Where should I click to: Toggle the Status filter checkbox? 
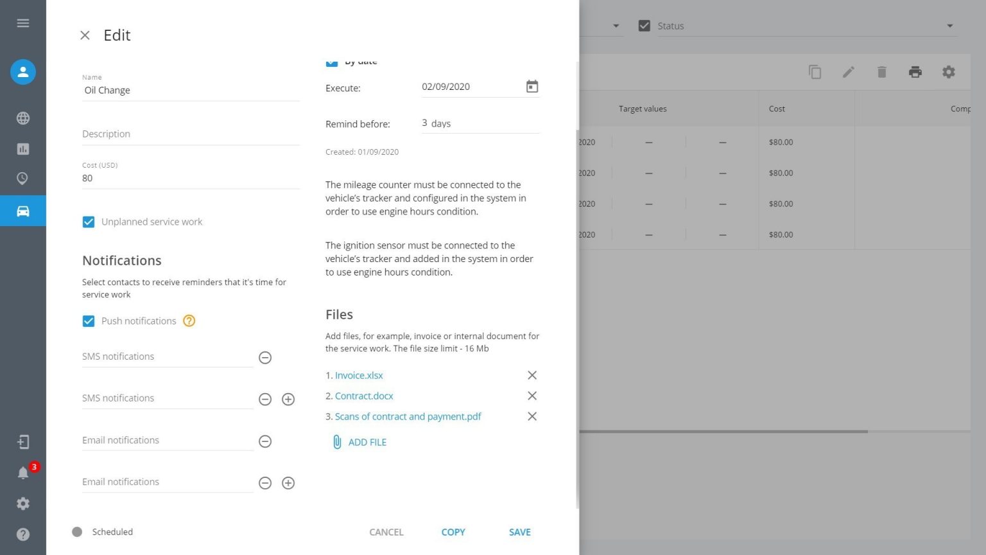click(644, 26)
